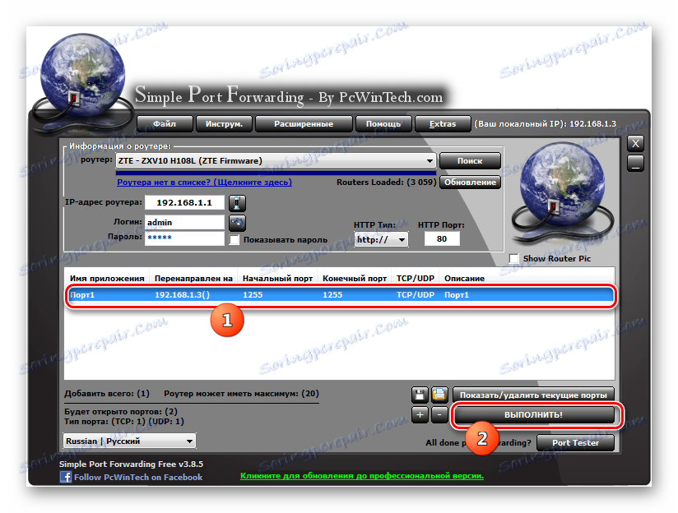Open the Port Tester button
Viewport: 678px width, 513px height.
point(575,442)
